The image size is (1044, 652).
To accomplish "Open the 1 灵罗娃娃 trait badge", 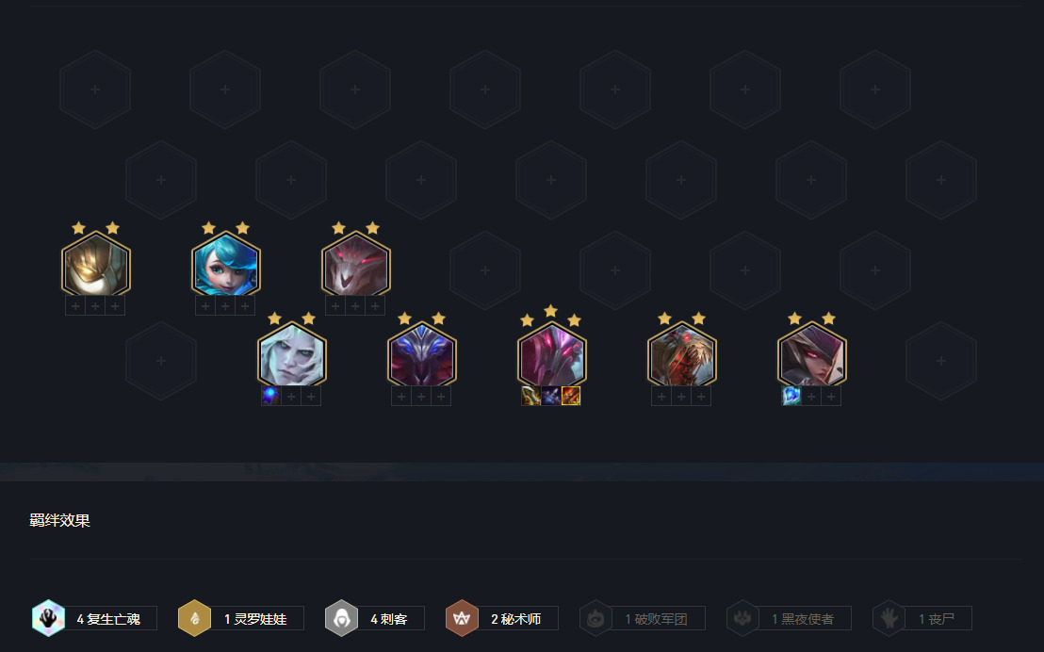I will (x=241, y=619).
